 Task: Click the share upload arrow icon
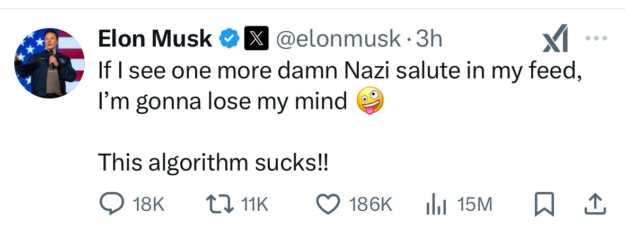point(595,204)
